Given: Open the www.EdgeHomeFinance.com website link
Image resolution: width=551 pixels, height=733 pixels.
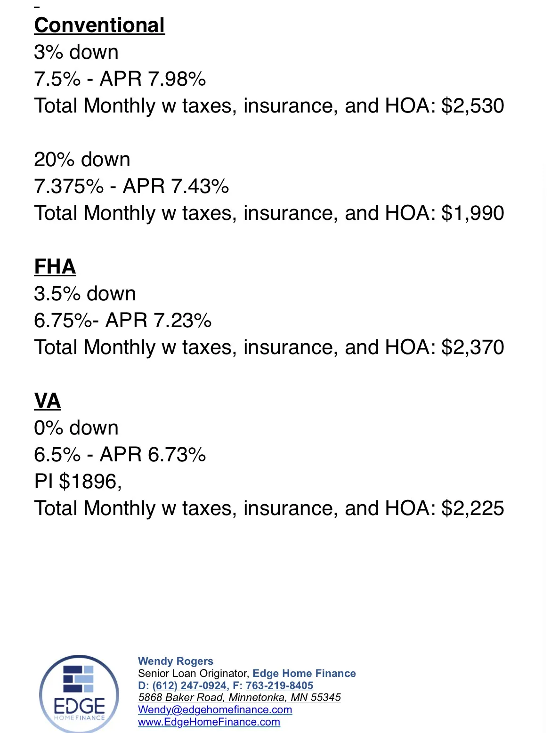Looking at the screenshot, I should click(x=209, y=722).
